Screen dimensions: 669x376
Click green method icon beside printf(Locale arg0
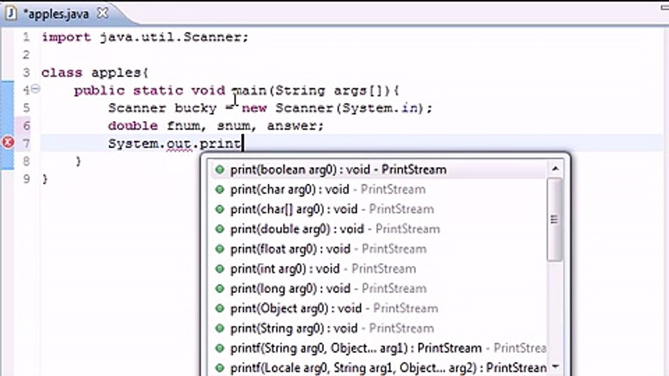pyautogui.click(x=220, y=368)
